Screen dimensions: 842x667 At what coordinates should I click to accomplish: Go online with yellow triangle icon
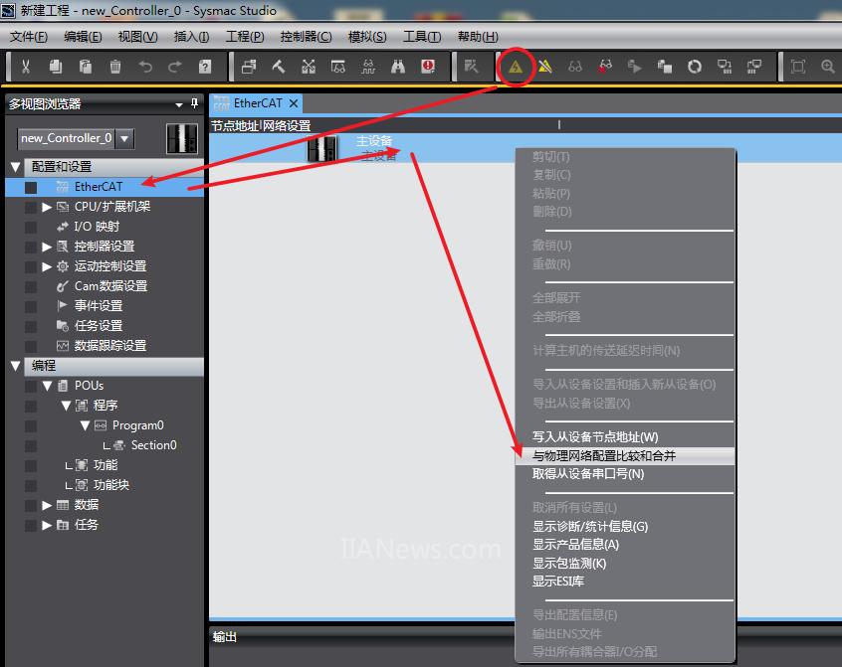pos(516,67)
